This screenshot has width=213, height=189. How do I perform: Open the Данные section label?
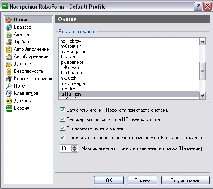[x=22, y=64]
